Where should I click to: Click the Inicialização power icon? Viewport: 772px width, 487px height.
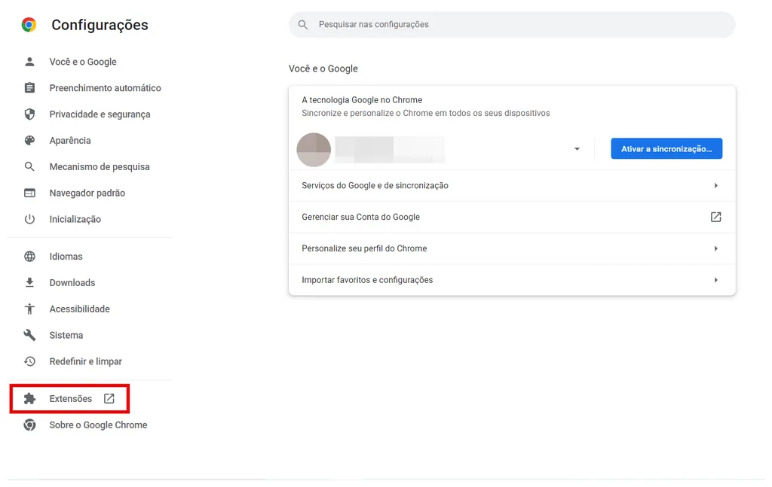pyautogui.click(x=29, y=219)
